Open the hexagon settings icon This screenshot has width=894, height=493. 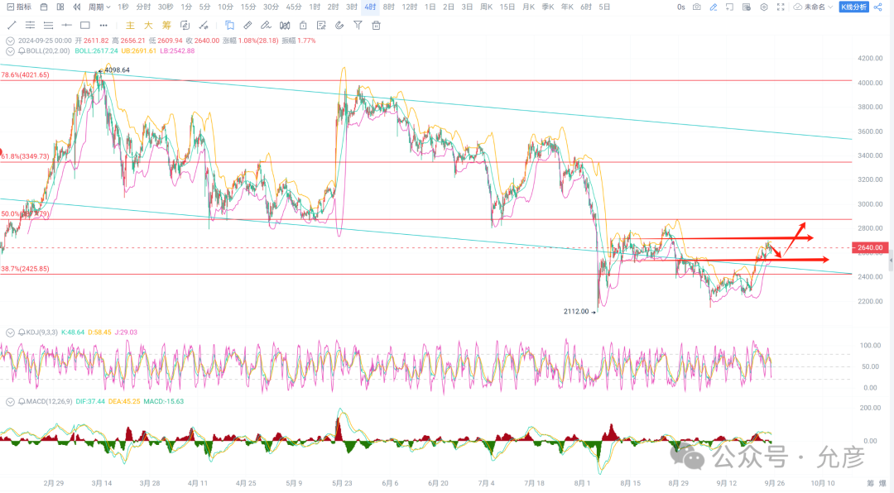764,7
